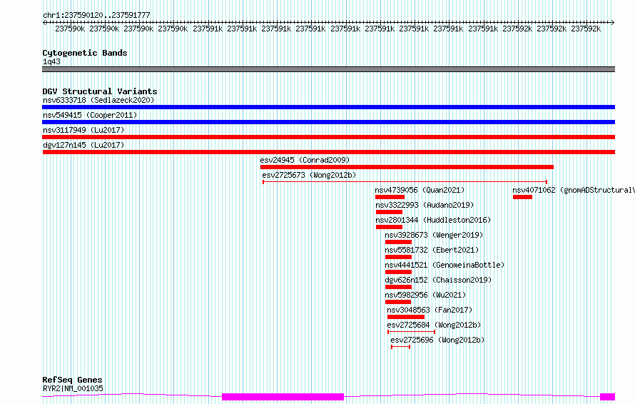Screen dimensions: 635x404
Task: Click the small magenta exon at right edge
Action: tap(607, 397)
